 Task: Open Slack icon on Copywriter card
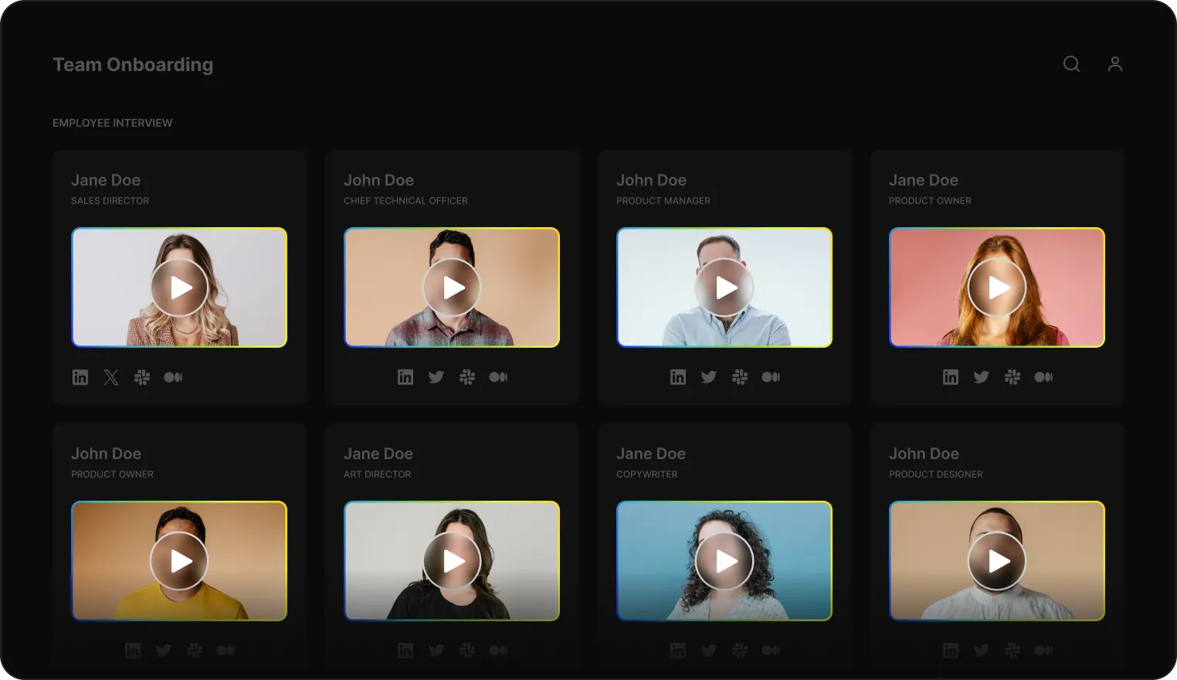pos(740,651)
